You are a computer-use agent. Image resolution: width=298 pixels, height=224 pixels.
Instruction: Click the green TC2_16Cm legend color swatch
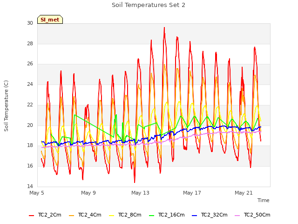point(152,216)
